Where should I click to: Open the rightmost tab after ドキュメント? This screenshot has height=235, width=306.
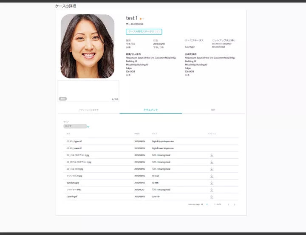[213, 110]
